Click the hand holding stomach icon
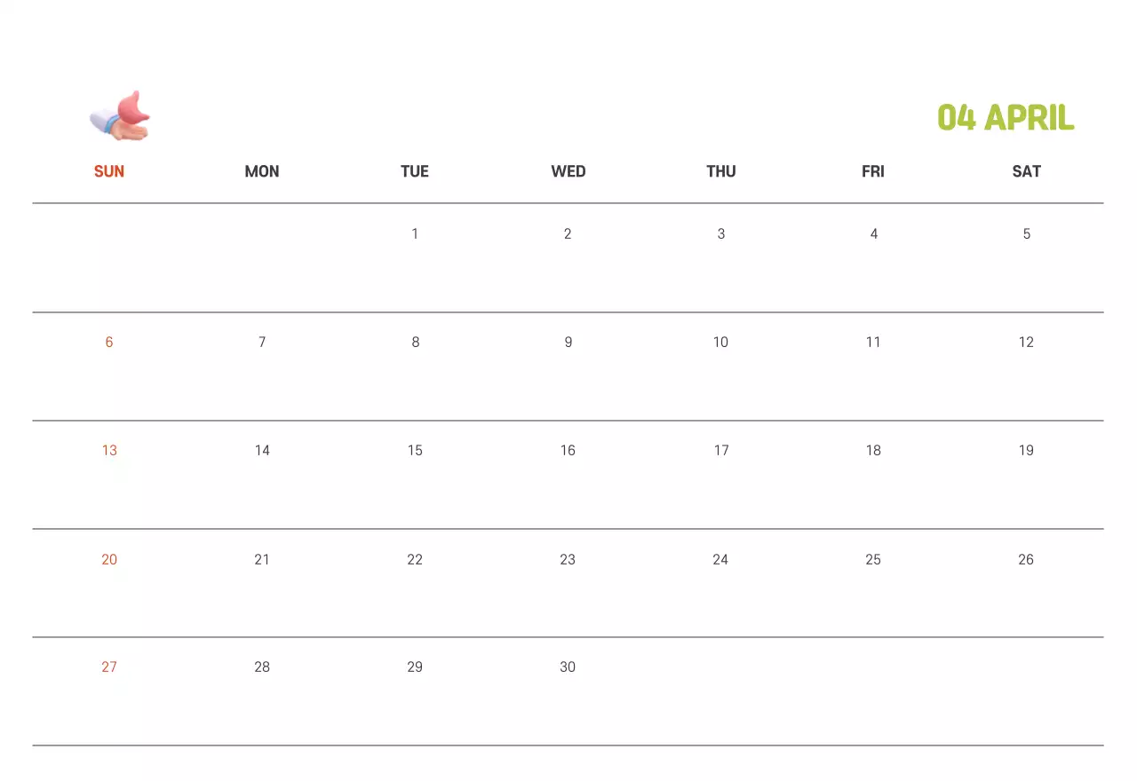 point(121,116)
